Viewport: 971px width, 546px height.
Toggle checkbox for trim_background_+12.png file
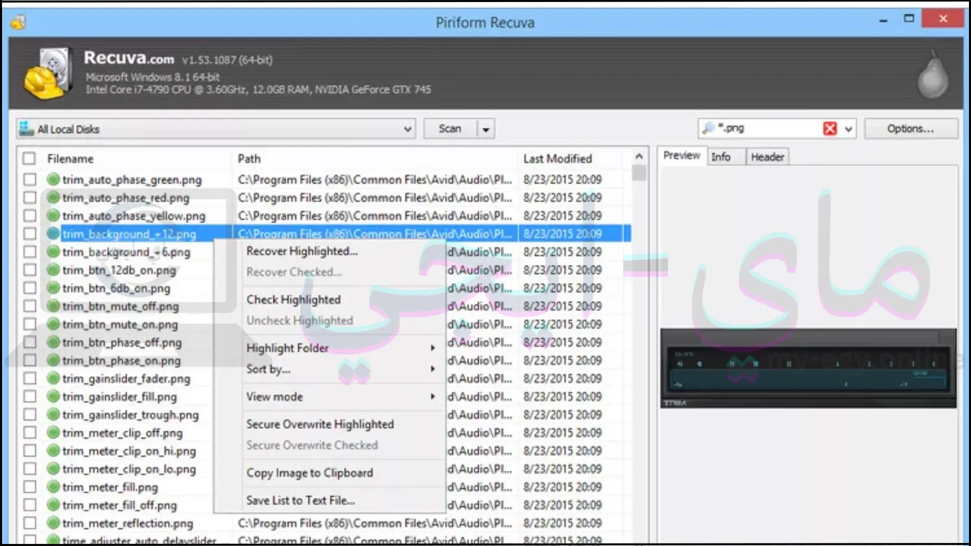coord(30,234)
